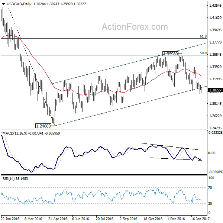Click the 18 Oct 2016 date label
The width and height of the screenshot is (223, 223).
[x=153, y=219]
